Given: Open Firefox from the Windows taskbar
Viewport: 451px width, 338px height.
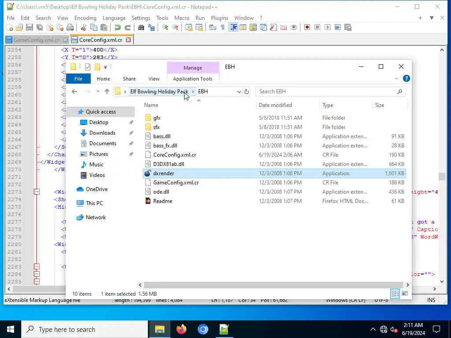Looking at the screenshot, I should tap(181, 329).
